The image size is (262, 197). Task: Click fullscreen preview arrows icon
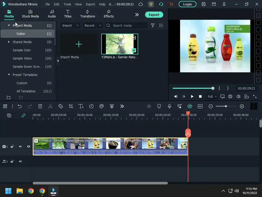[255, 96]
